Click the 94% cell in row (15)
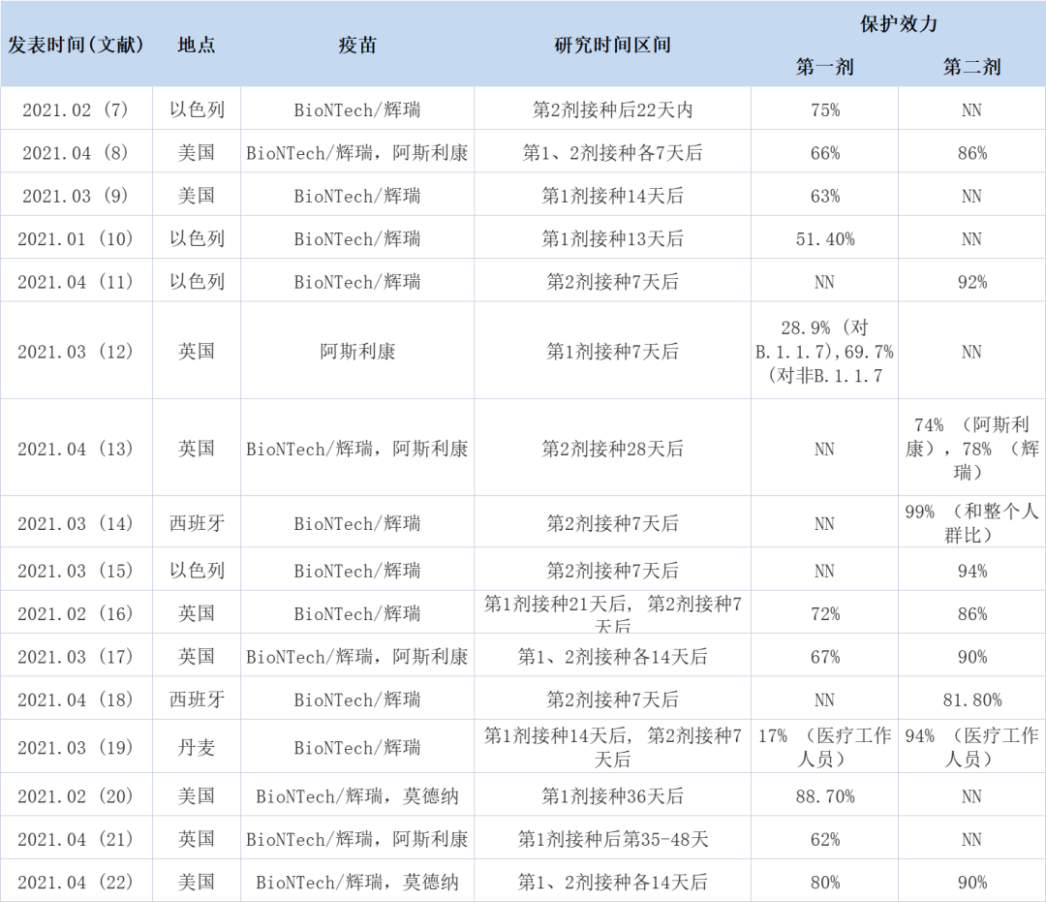 coord(972,571)
